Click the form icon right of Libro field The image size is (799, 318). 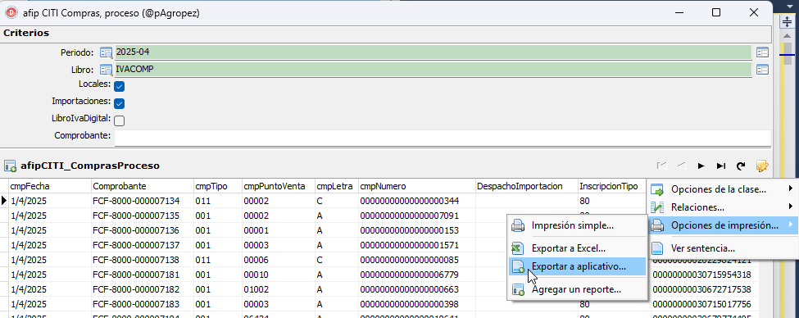762,70
